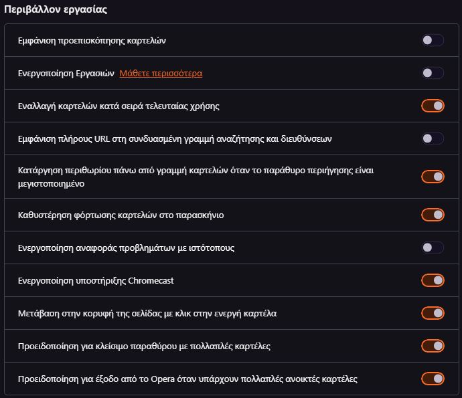Viewport: 462px width, 398px height.
Task: Select the Καθυστέρηση φόρτωσης καρτελών label text
Action: (x=121, y=215)
